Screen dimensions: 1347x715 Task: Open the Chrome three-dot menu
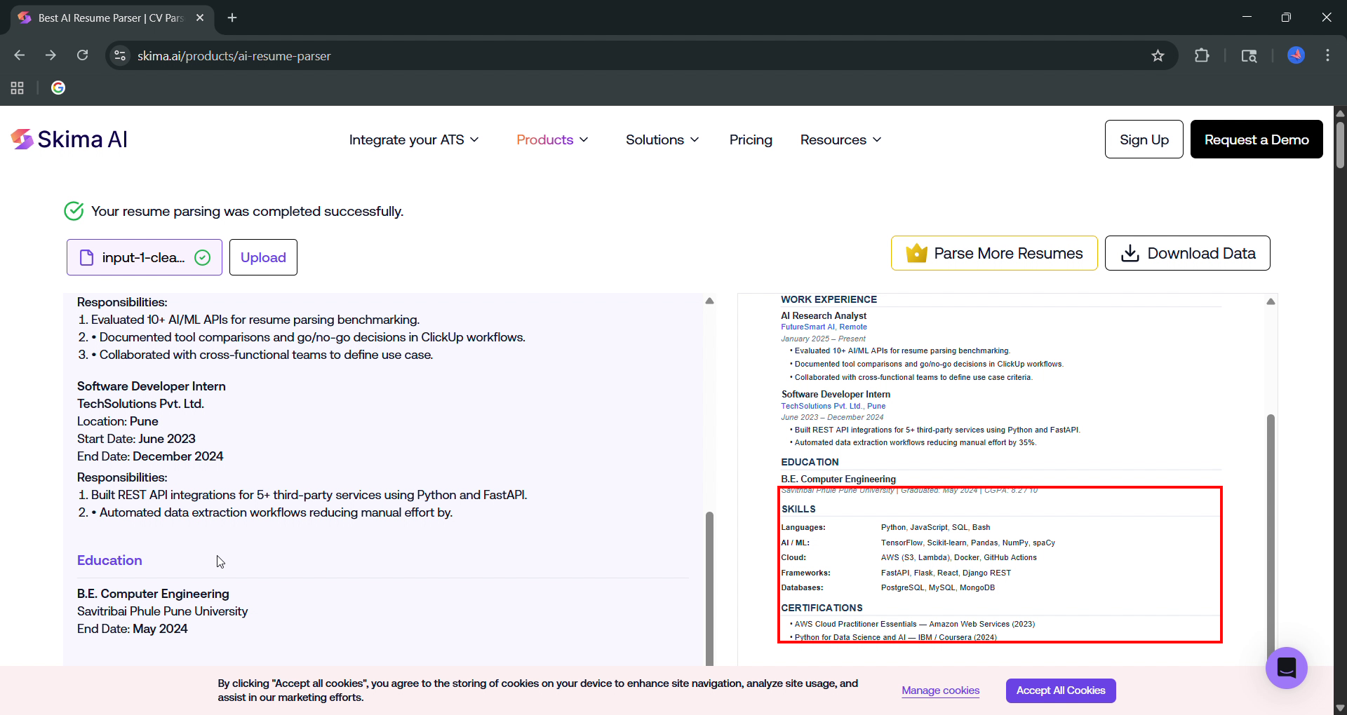pos(1327,55)
